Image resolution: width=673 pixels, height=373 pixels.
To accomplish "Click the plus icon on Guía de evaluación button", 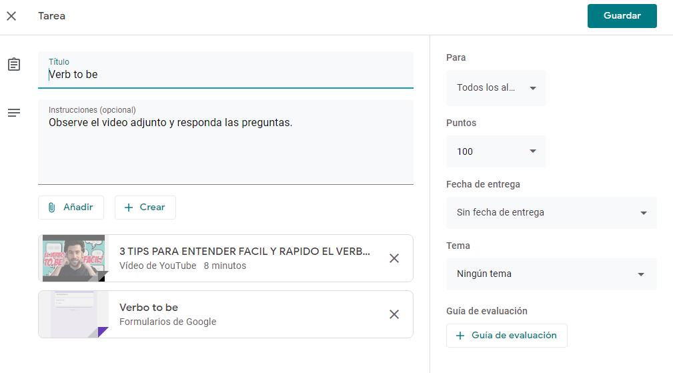I will [x=460, y=336].
